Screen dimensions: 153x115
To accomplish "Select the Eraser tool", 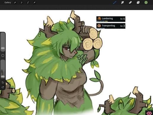I will pos(130,2).
